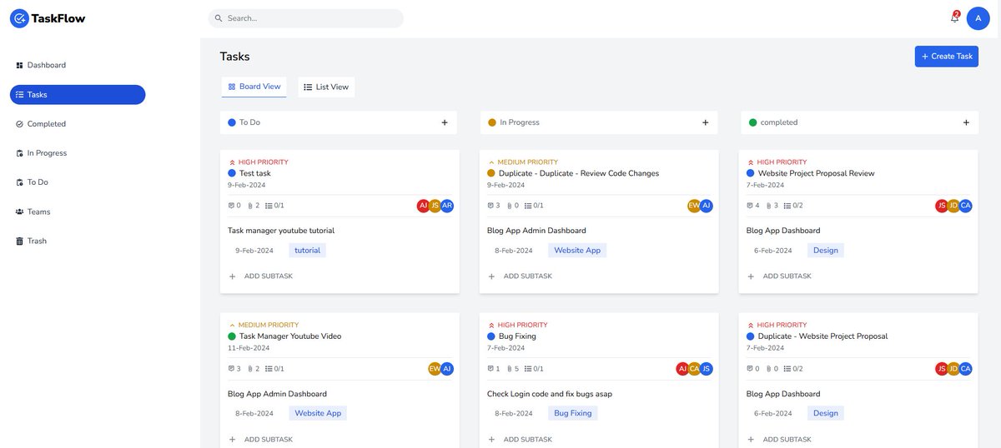Add subtask to Test task card
This screenshot has height=448, width=1001.
click(x=260, y=276)
